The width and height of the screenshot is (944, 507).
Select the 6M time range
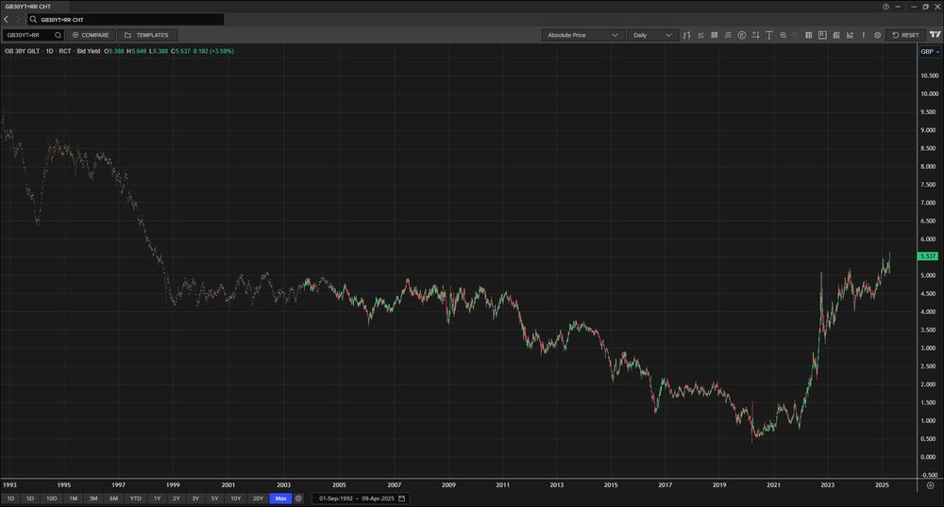click(x=114, y=499)
